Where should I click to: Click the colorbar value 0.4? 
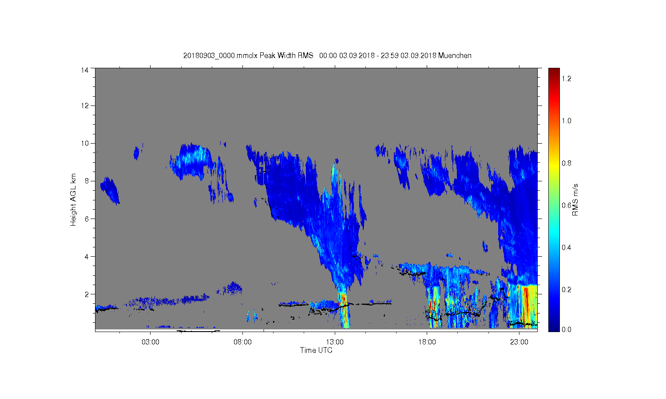(x=567, y=247)
